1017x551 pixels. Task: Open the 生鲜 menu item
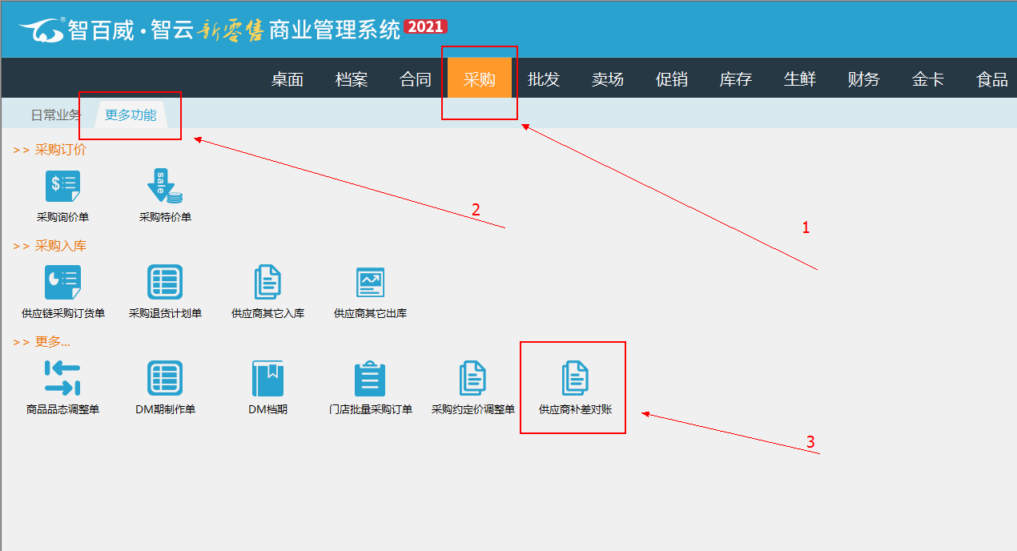[799, 79]
